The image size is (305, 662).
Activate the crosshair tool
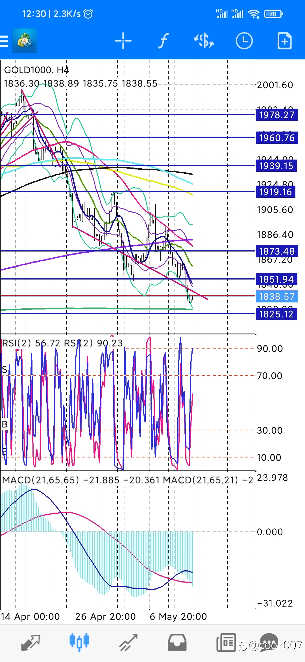click(x=123, y=41)
